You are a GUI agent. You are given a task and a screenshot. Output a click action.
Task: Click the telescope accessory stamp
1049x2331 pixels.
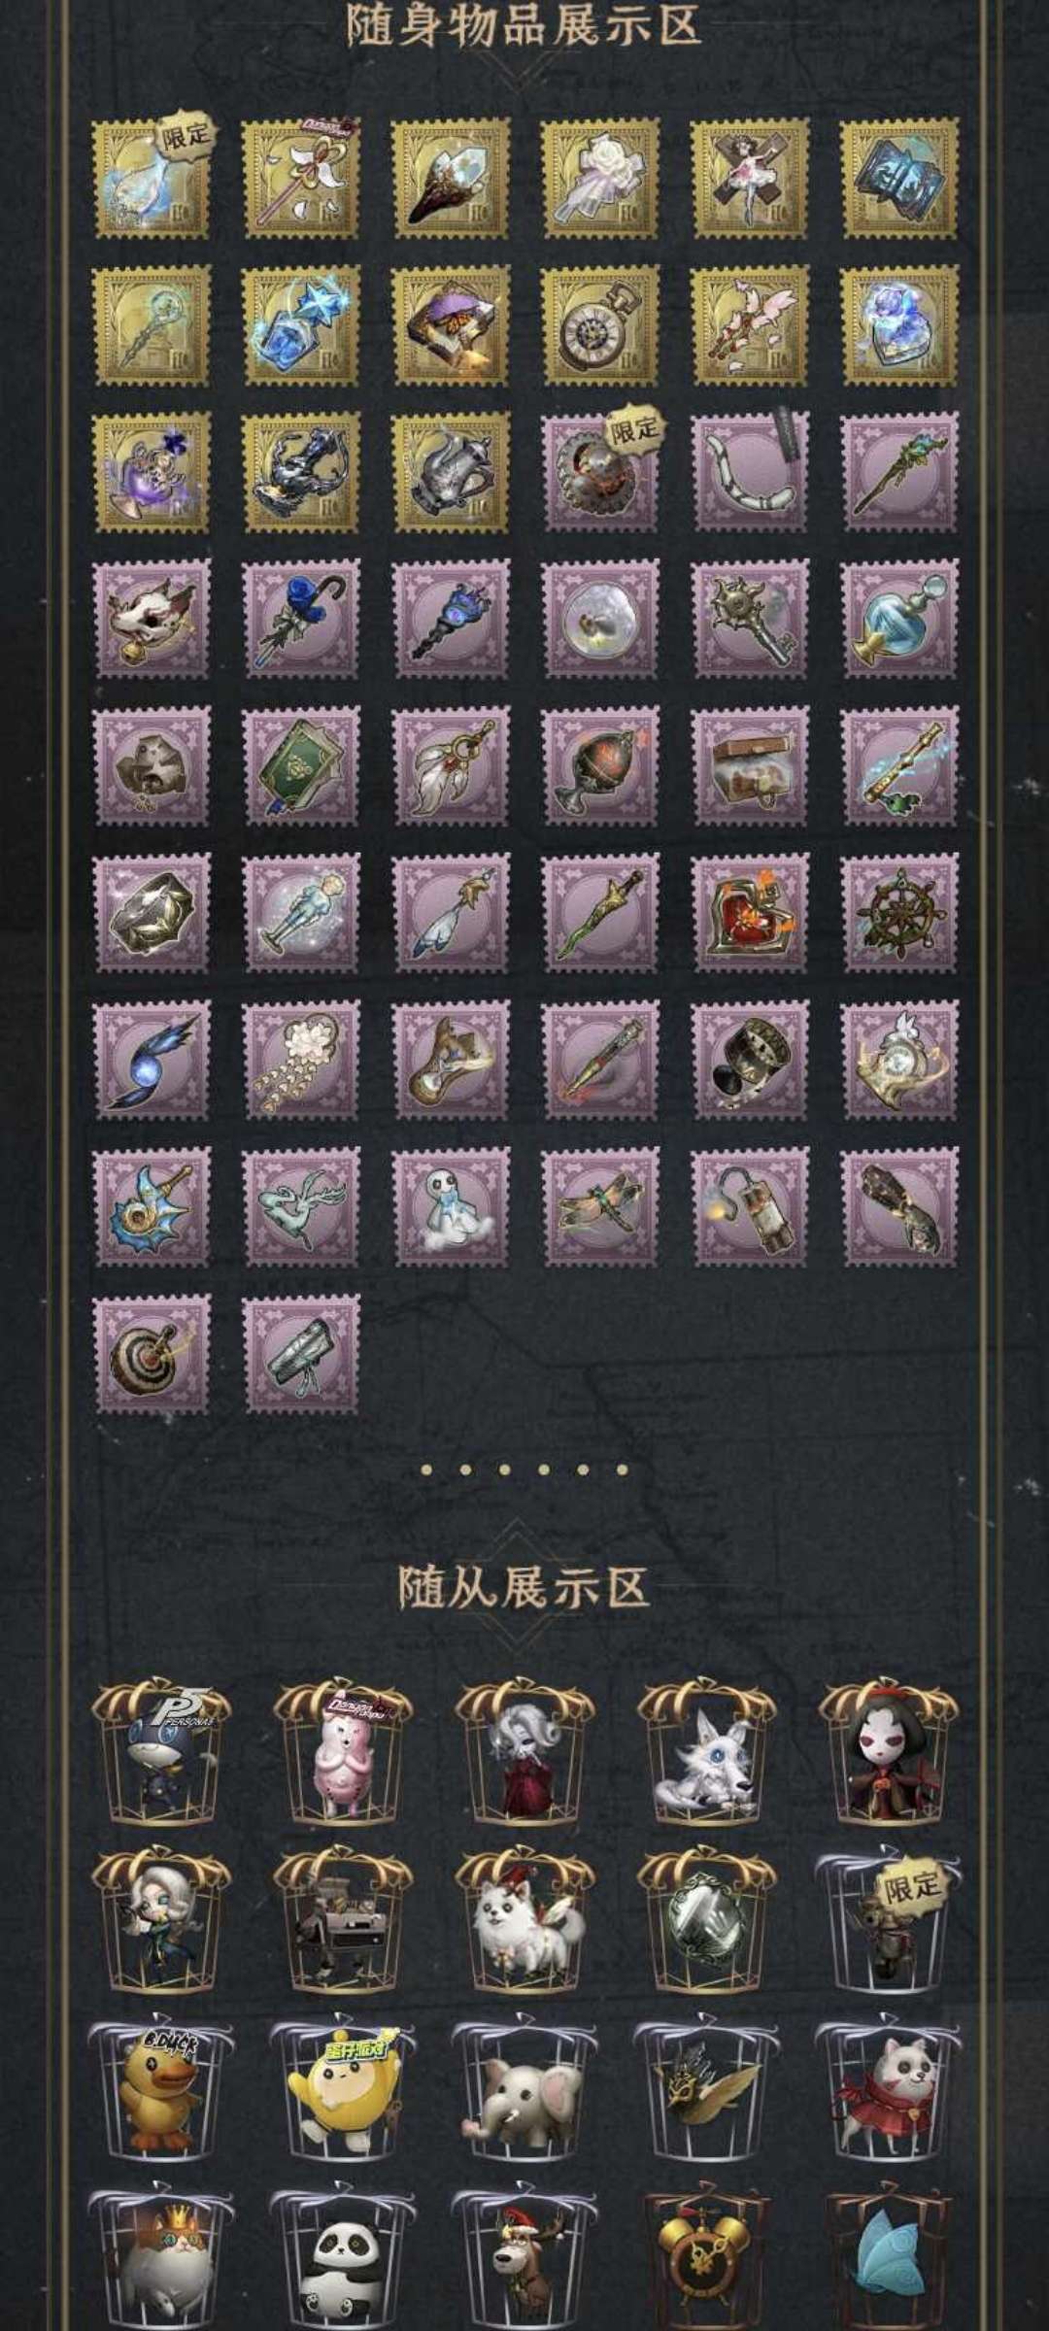coord(300,1354)
